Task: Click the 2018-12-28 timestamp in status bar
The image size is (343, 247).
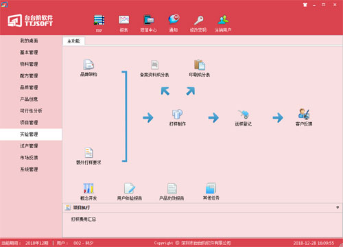Action: (314, 243)
